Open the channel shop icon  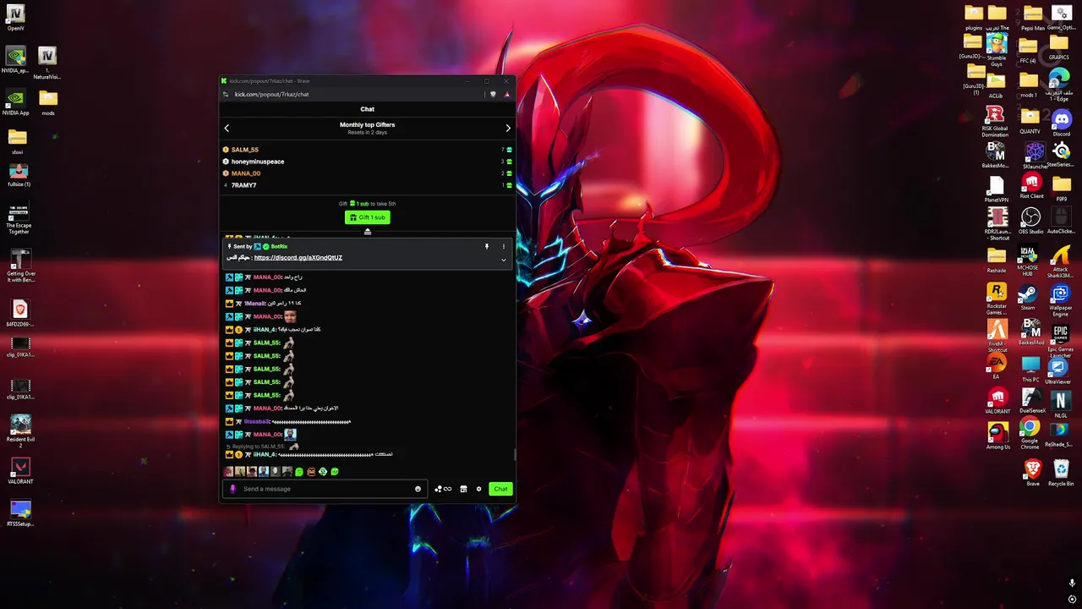[x=463, y=489]
